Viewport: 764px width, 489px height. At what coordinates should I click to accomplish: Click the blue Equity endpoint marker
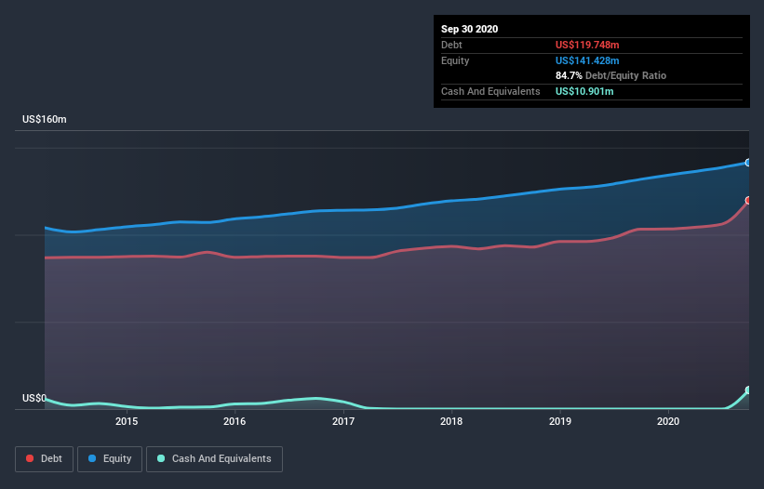[x=748, y=163]
